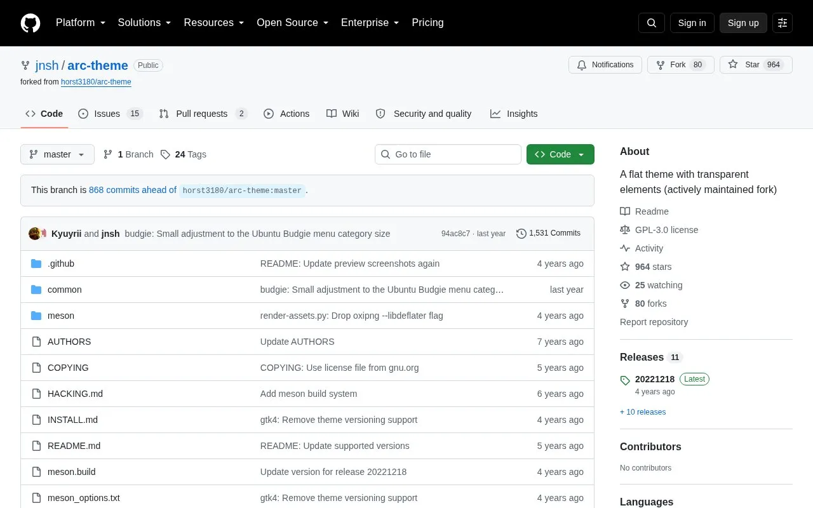Click the tag icon beside 24 Tags

click(165, 154)
